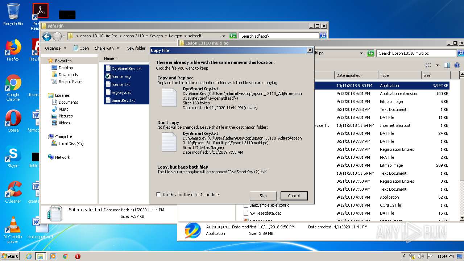464x261 pixels.
Task: Cancel the Copy File dialog
Action: coord(294,196)
